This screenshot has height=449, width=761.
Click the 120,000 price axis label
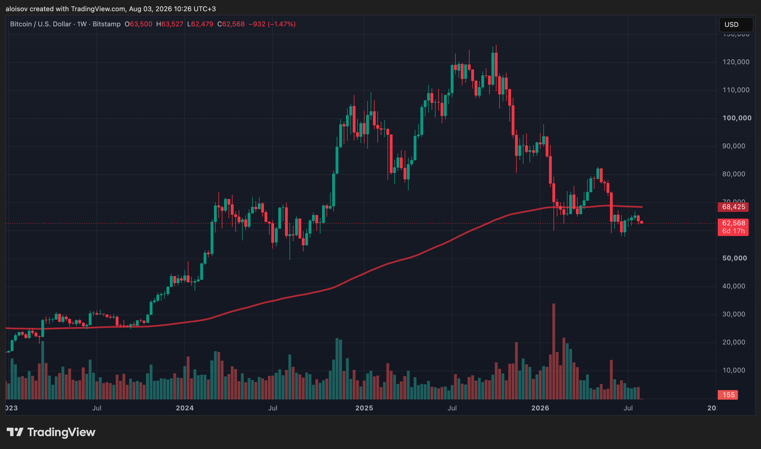736,62
